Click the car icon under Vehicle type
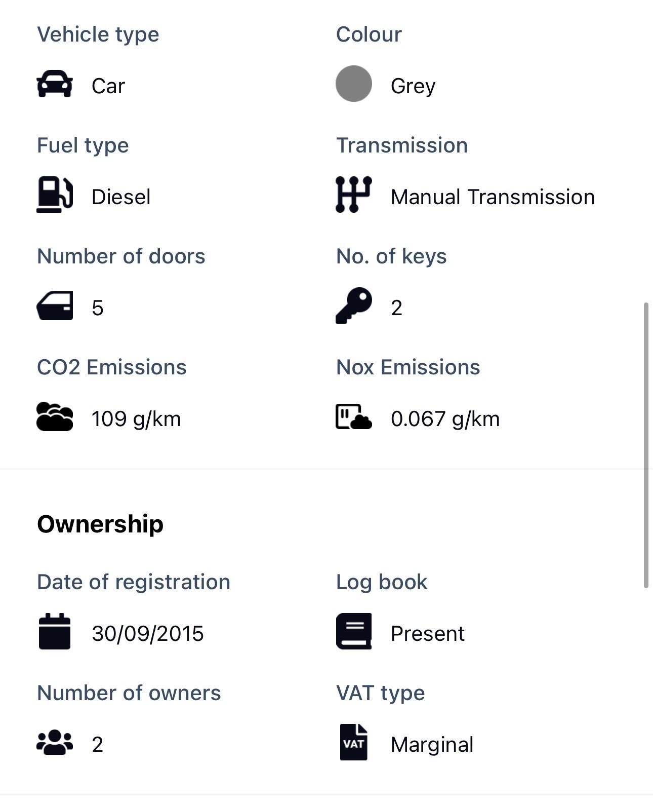This screenshot has width=653, height=805. click(55, 84)
